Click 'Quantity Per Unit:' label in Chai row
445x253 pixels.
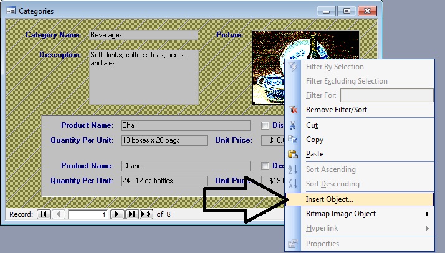(x=82, y=140)
